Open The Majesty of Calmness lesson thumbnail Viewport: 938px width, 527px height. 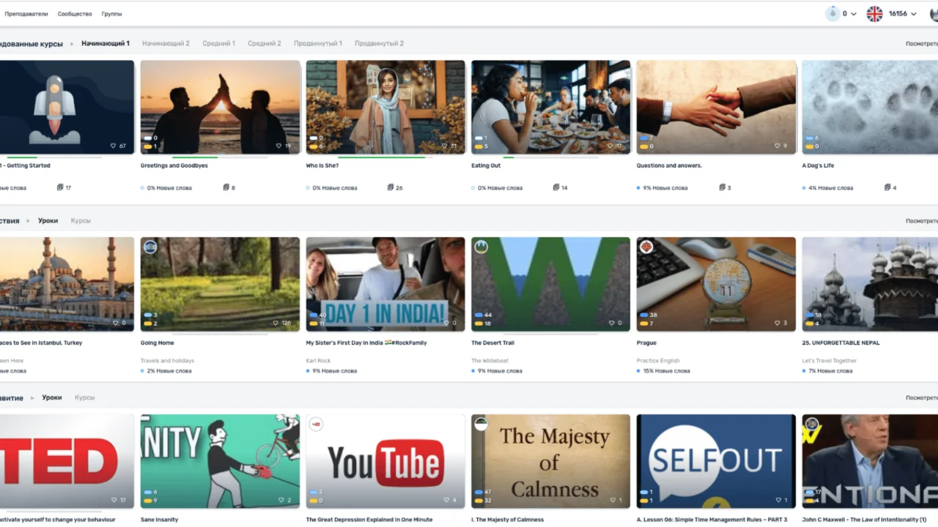(550, 461)
